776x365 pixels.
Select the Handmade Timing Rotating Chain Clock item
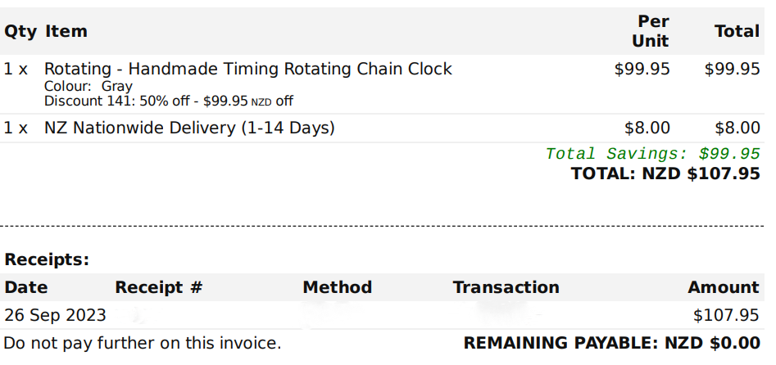pos(248,69)
